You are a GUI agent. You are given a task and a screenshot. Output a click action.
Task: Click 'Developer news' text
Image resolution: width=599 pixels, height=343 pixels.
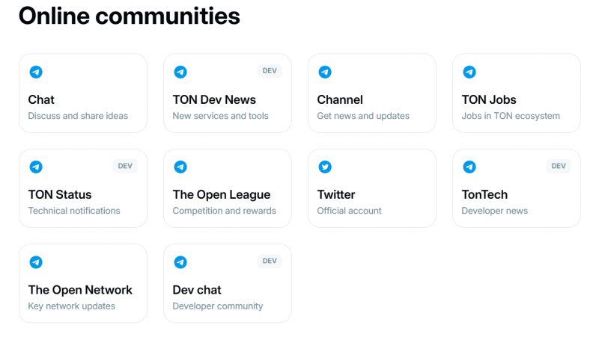pyautogui.click(x=494, y=211)
